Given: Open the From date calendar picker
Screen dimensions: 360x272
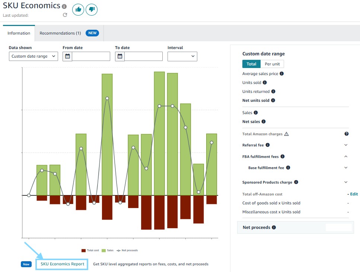Looking at the screenshot, I should [67, 56].
